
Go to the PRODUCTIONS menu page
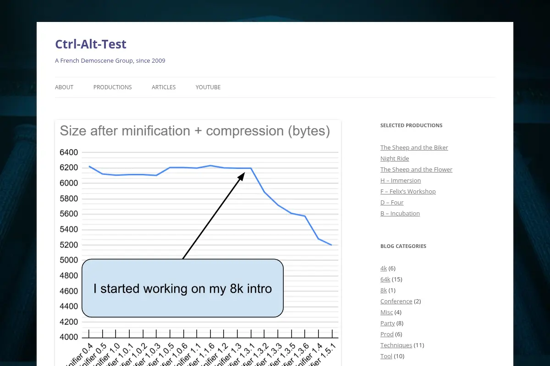[112, 87]
